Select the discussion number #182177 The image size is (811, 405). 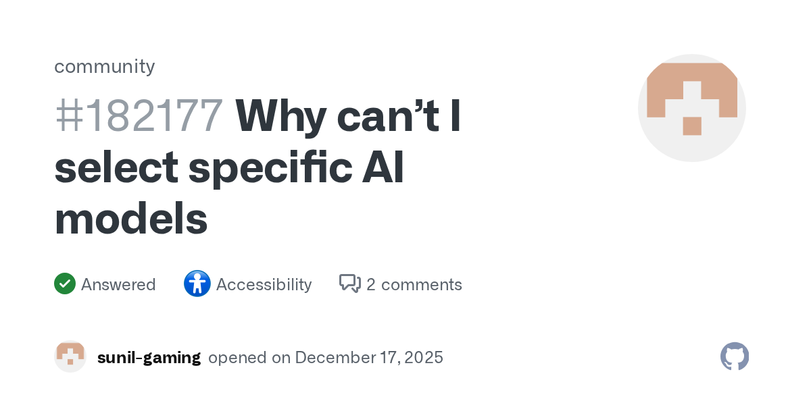tap(139, 116)
